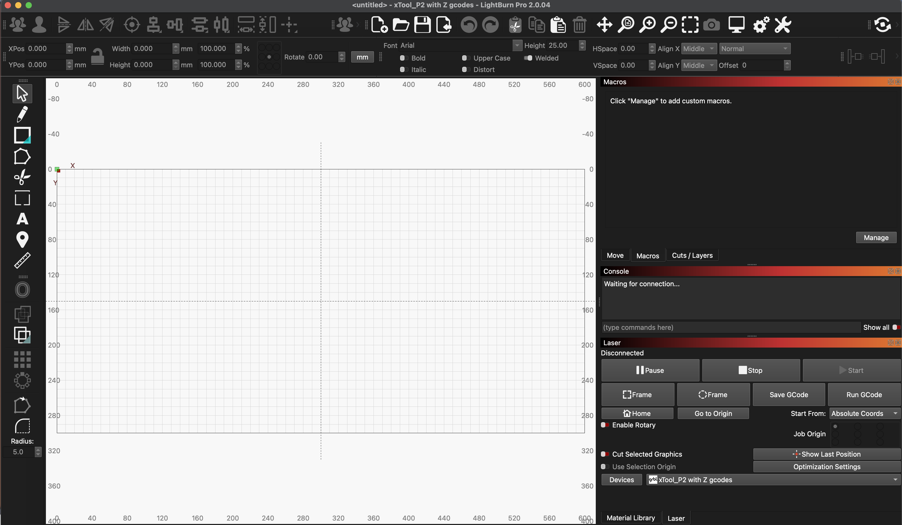This screenshot has width=902, height=525.
Task: Disable the Welded text option
Action: 528,58
